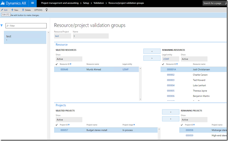Open the Legal entity USMF dropdown
This screenshot has width=228, height=141.
click(x=170, y=59)
